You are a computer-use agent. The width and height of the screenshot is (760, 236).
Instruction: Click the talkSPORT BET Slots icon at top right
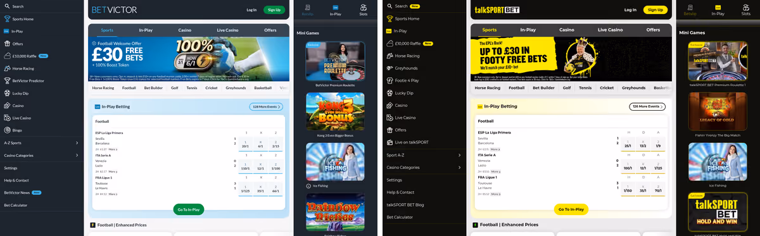tap(746, 7)
